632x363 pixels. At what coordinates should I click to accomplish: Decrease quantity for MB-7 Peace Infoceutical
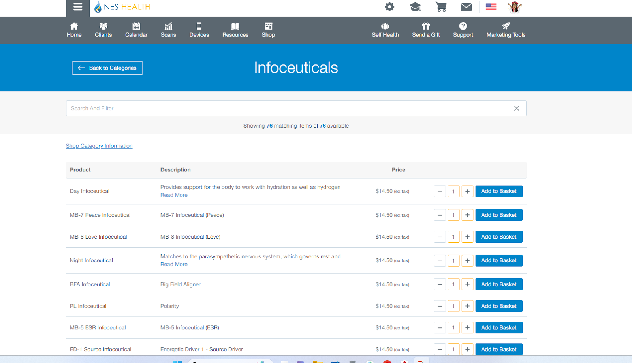click(440, 215)
